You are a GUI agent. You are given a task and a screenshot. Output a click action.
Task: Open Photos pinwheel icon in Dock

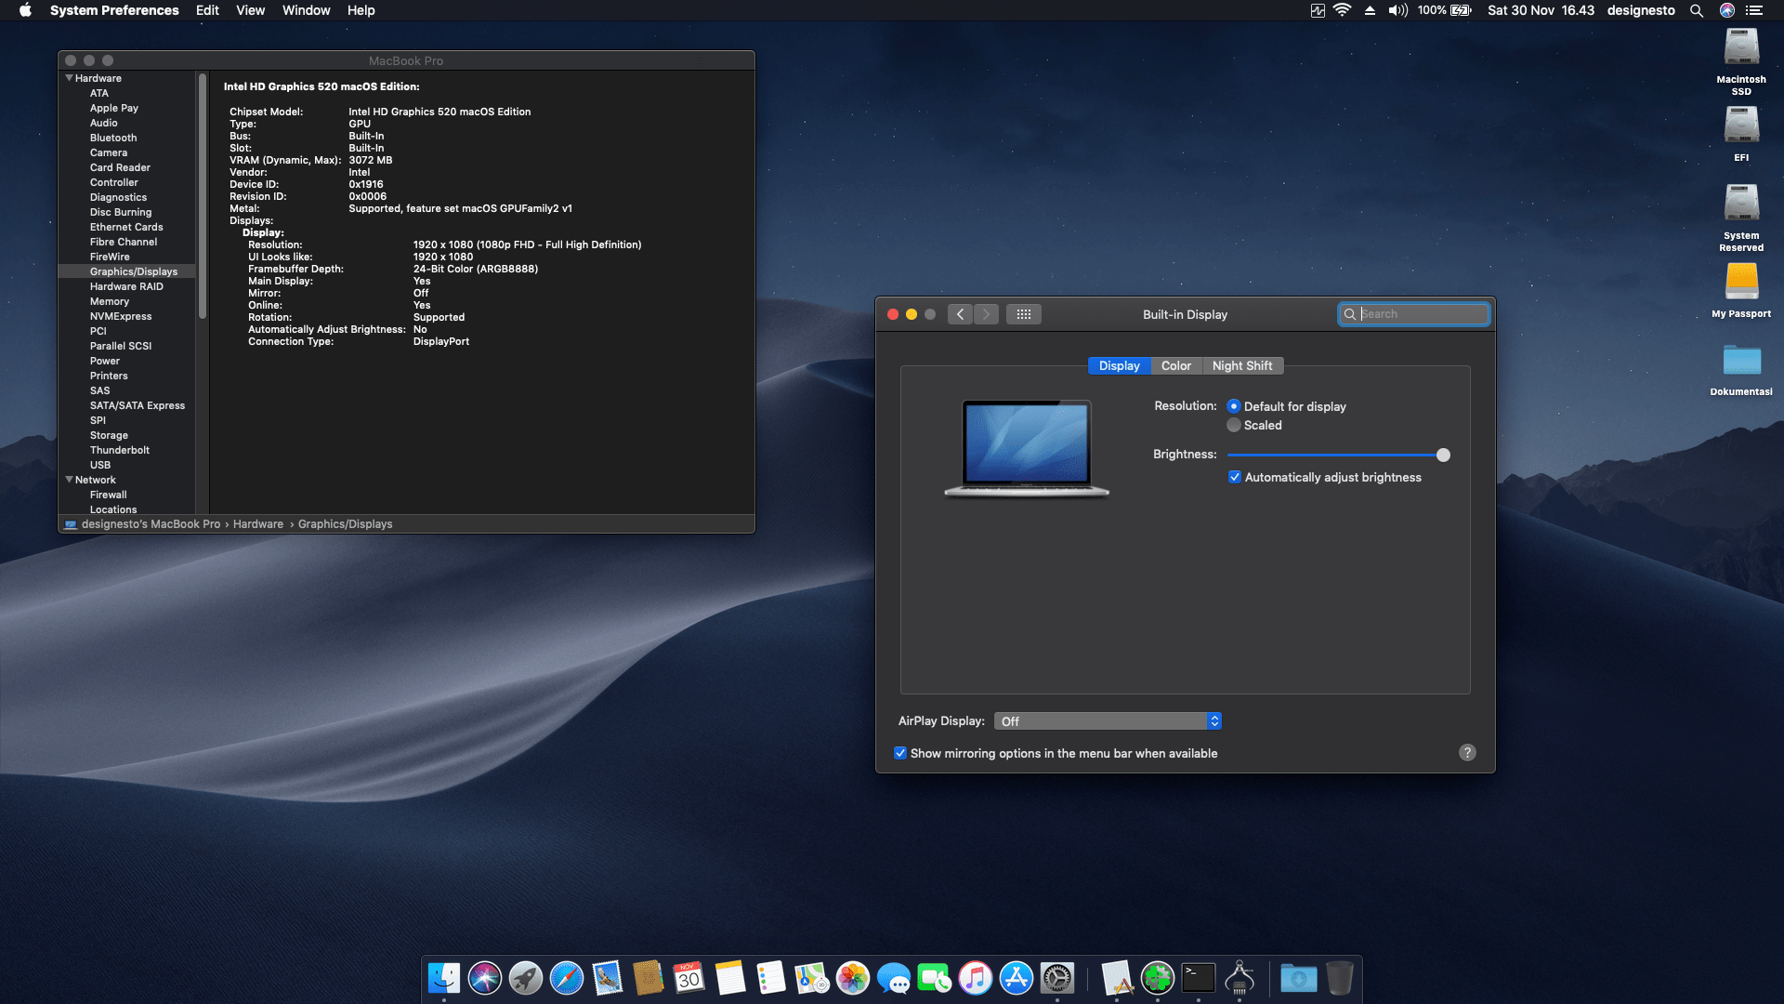tap(853, 978)
